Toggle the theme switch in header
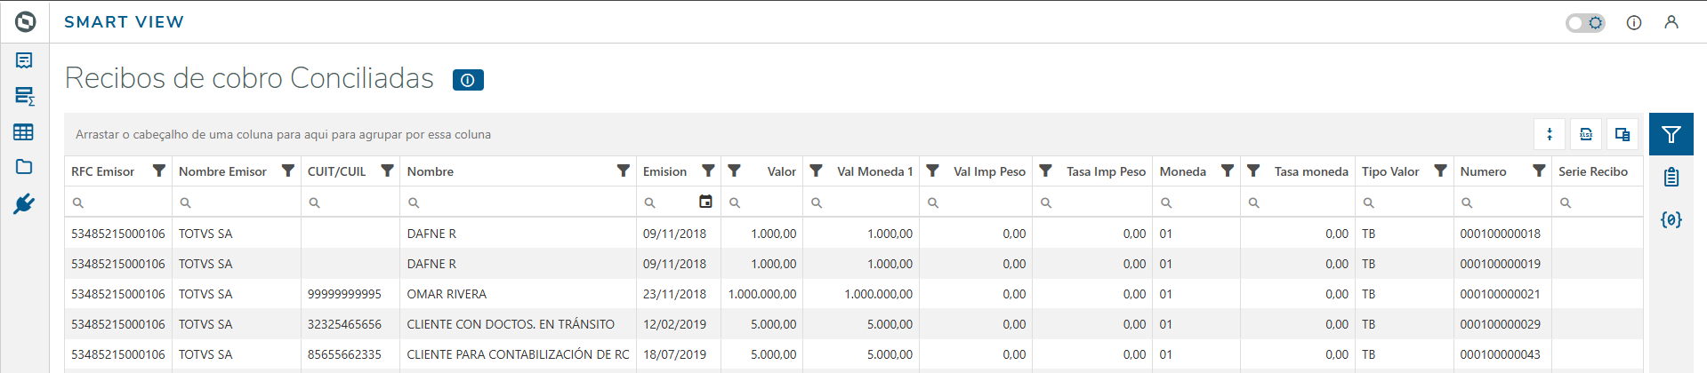 [x=1585, y=23]
